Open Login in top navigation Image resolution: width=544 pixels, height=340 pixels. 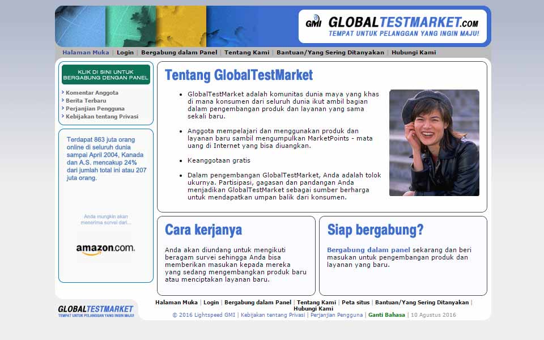click(x=125, y=52)
